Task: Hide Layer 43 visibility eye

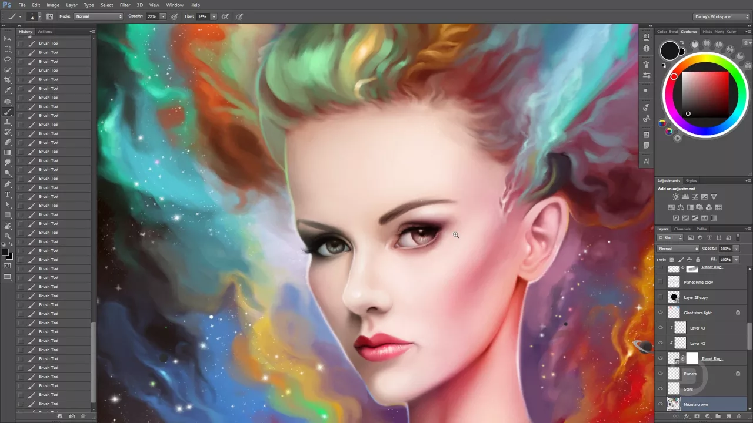Action: pos(660,328)
